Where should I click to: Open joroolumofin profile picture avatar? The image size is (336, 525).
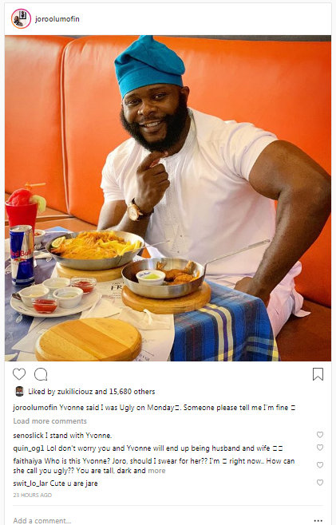coord(21,19)
